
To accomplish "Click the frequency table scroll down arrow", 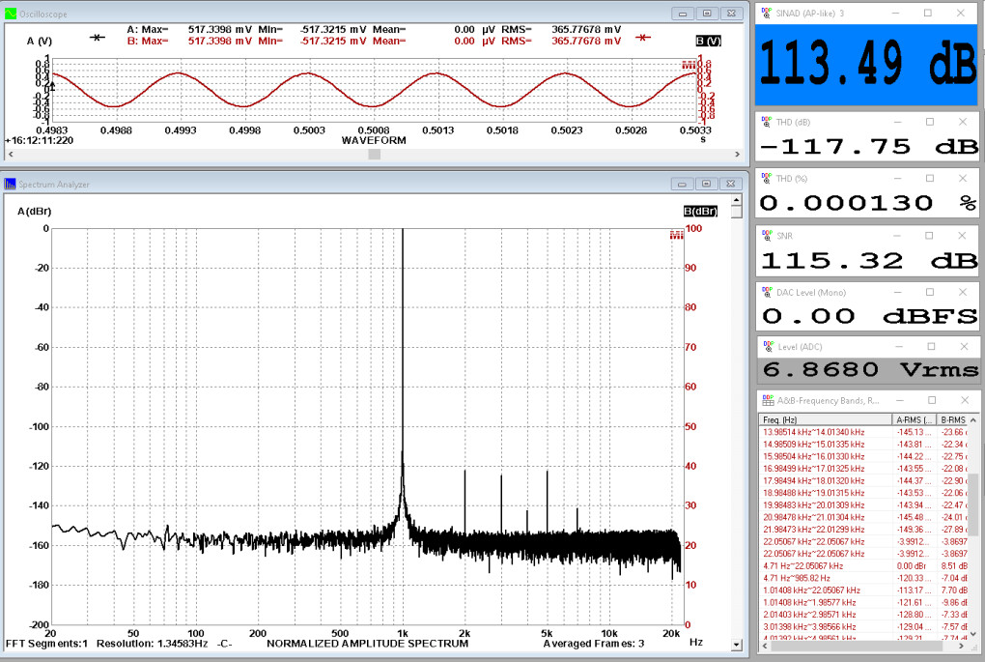I will (x=973, y=634).
